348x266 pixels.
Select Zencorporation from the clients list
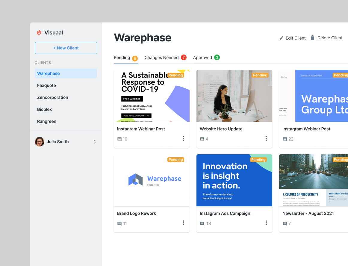(x=53, y=97)
